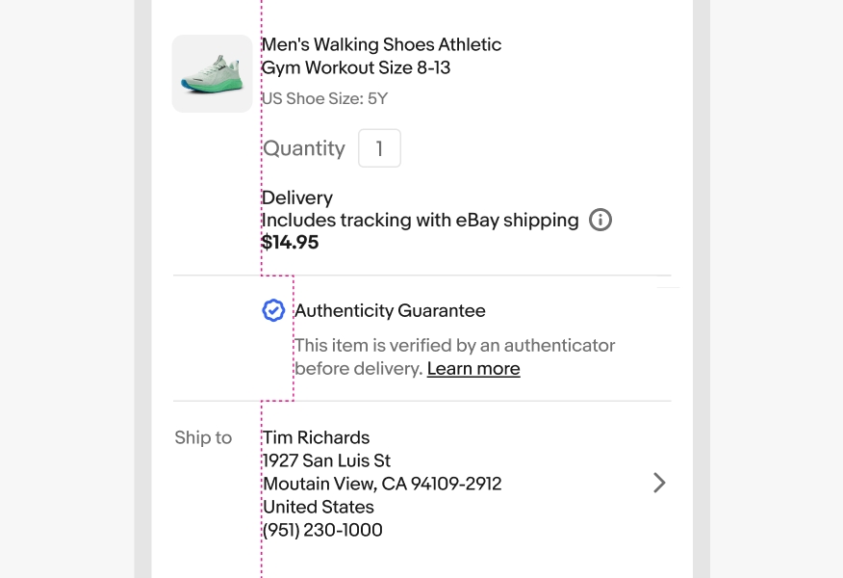The image size is (843, 578).
Task: Click the blue Authenticity Guarantee checkmark badge
Action: pos(273,310)
